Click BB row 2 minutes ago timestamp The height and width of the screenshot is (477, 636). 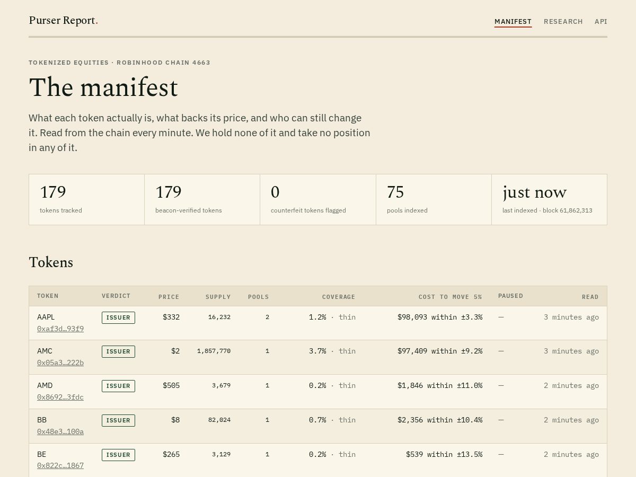(571, 420)
